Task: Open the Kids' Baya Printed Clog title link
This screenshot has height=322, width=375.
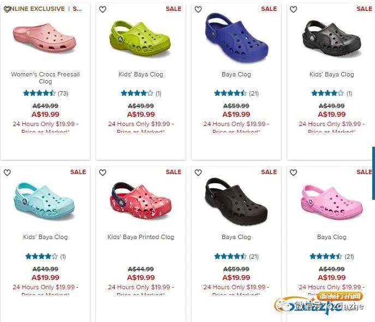Action: [x=141, y=237]
